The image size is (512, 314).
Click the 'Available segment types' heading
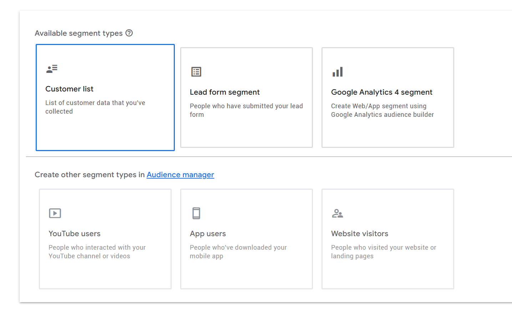78,33
